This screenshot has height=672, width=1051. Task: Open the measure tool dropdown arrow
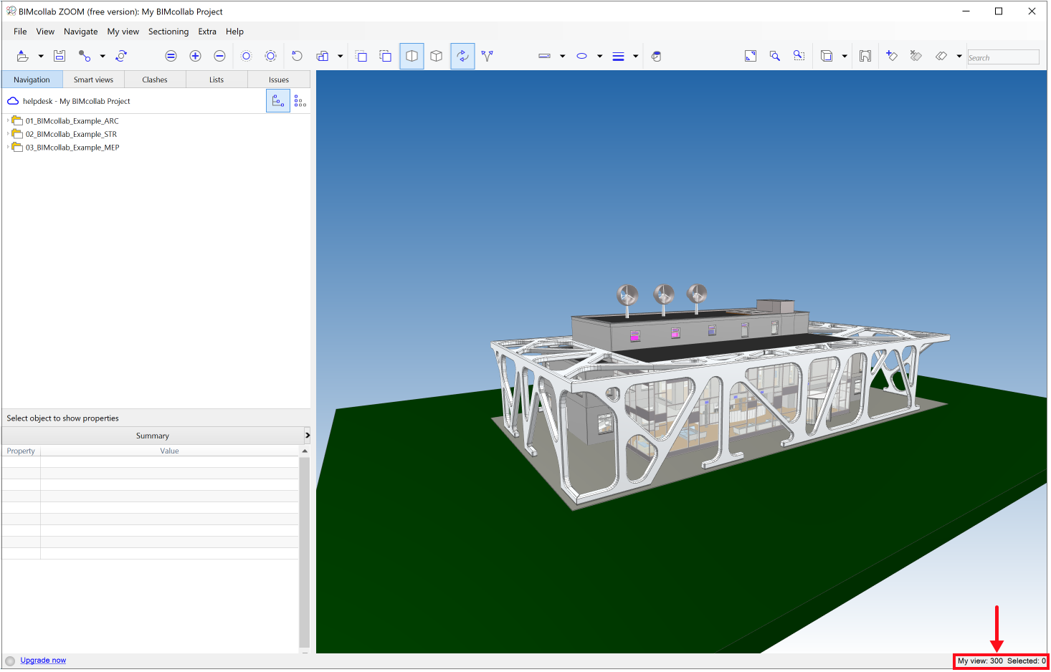(x=562, y=56)
